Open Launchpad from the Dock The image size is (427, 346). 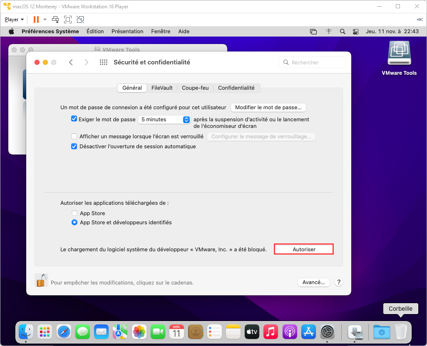pyautogui.click(x=45, y=331)
